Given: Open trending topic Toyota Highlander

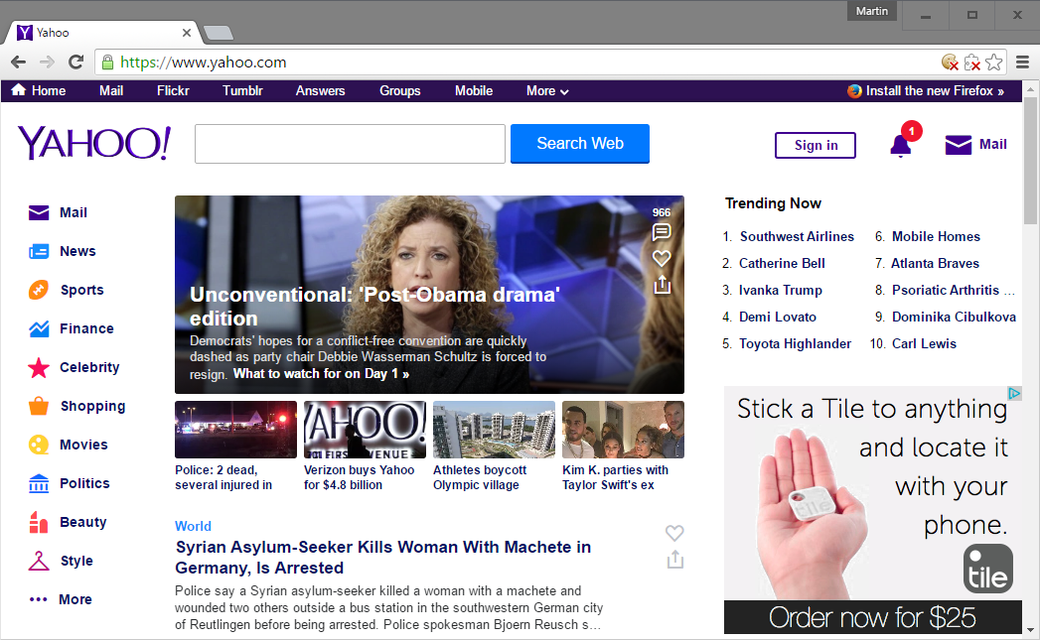Looking at the screenshot, I should pos(795,344).
